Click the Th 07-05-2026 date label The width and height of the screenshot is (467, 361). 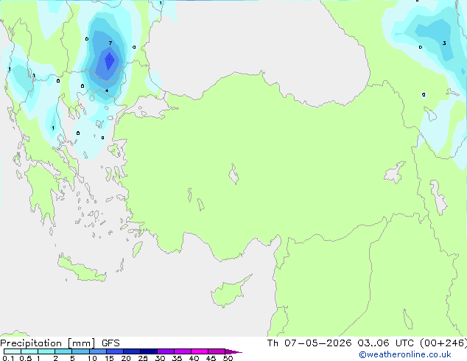(309, 343)
